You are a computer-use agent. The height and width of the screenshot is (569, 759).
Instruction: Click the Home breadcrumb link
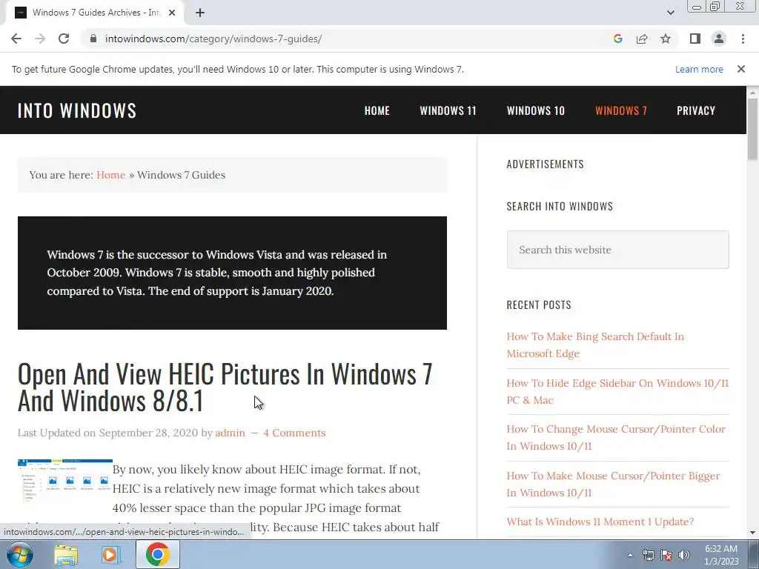(111, 175)
